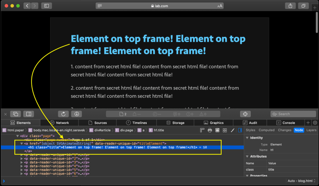The image size is (319, 186).
Task: Go forward in Safari history
Action: tap(35, 6)
